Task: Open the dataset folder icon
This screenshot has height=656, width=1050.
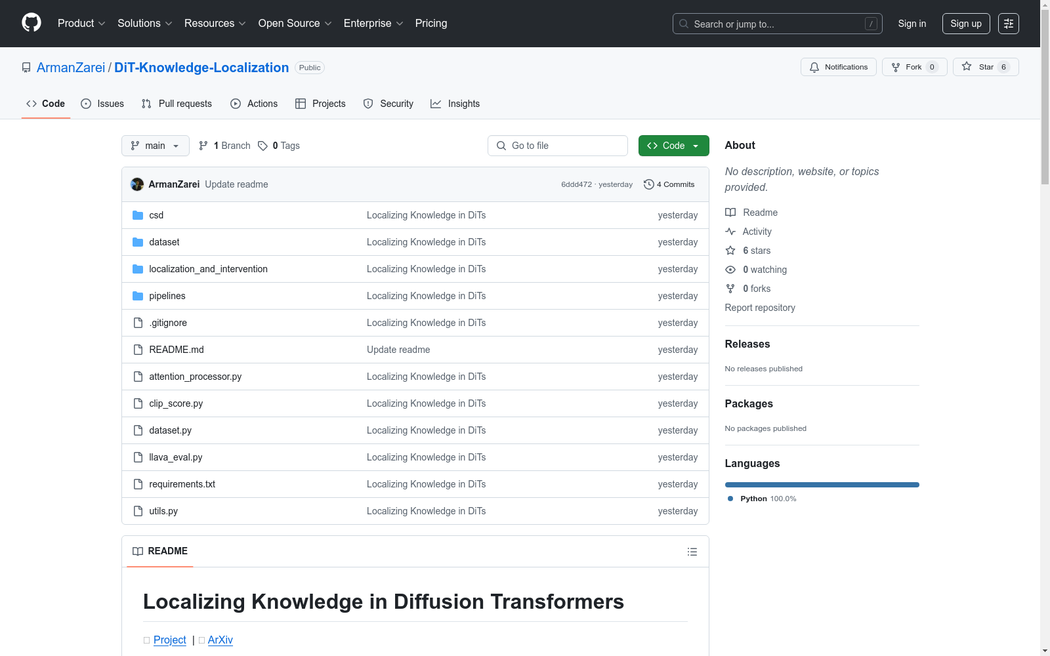Action: [x=138, y=242]
